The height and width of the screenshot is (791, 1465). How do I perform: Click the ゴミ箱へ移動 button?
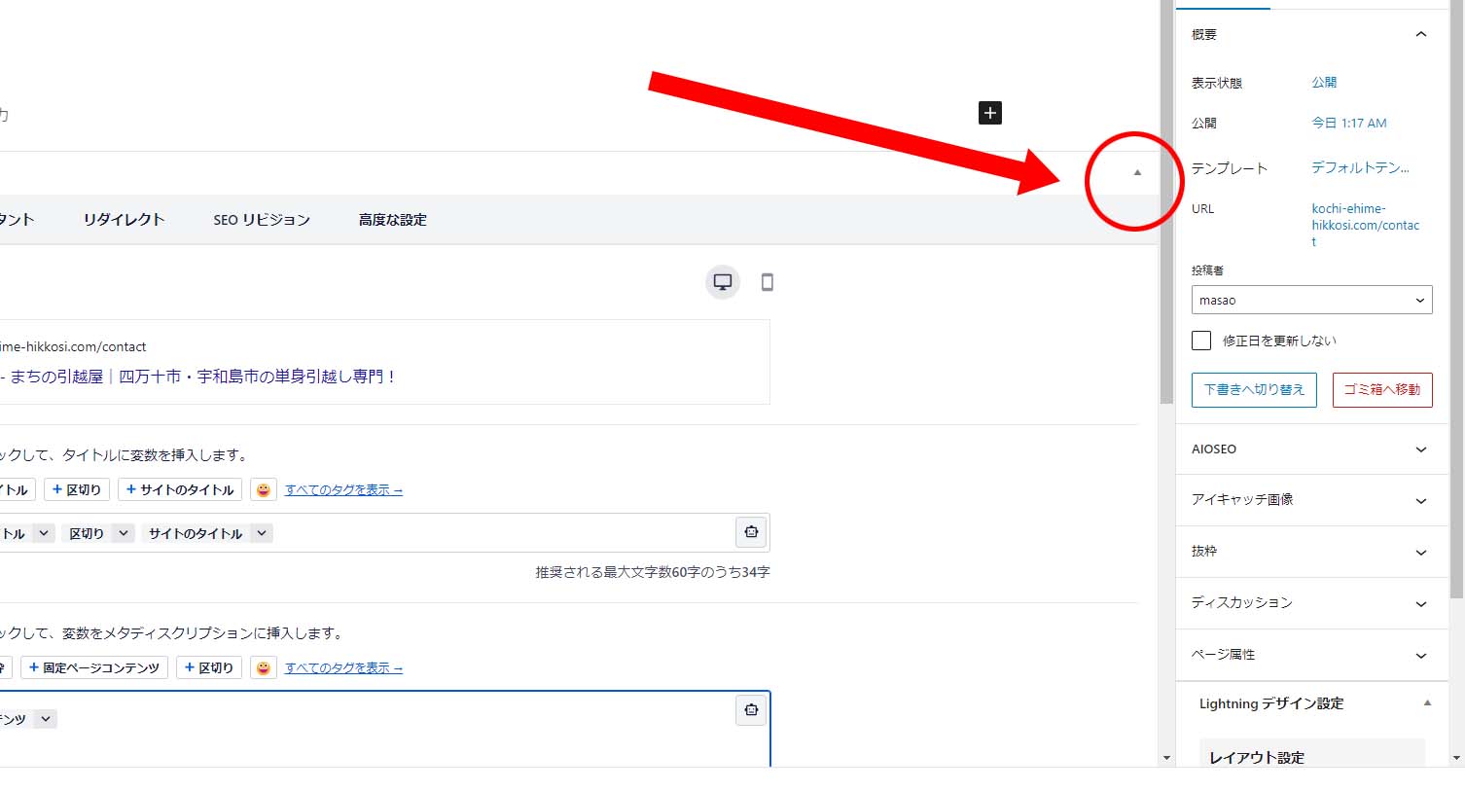point(1381,389)
